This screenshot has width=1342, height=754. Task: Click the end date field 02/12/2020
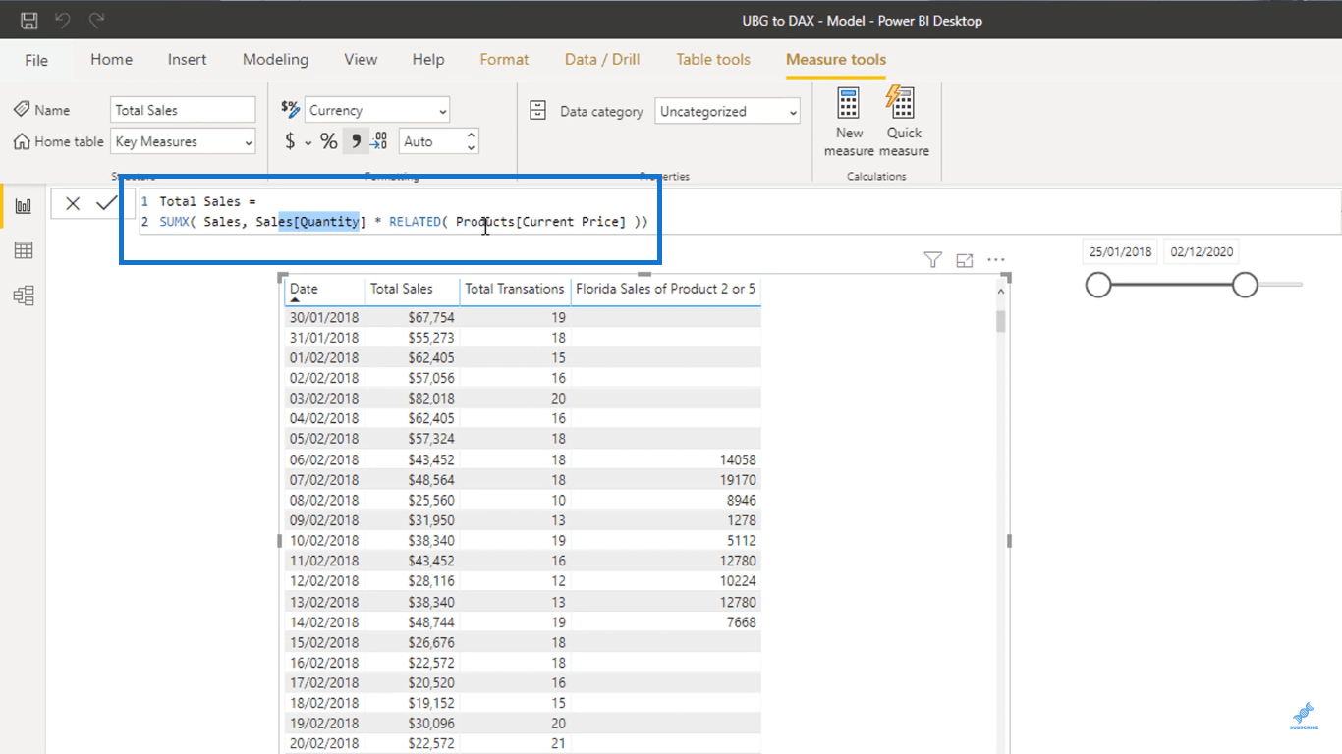pos(1202,252)
